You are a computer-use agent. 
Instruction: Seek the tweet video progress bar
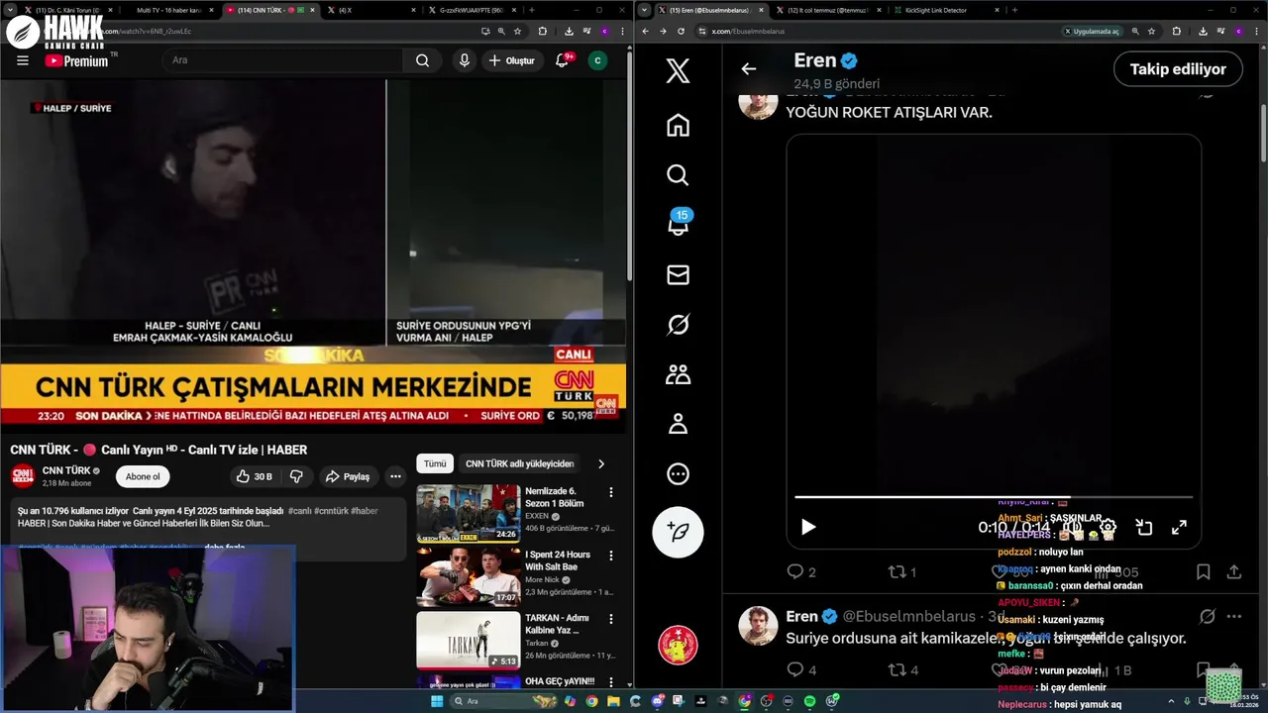[994, 497]
